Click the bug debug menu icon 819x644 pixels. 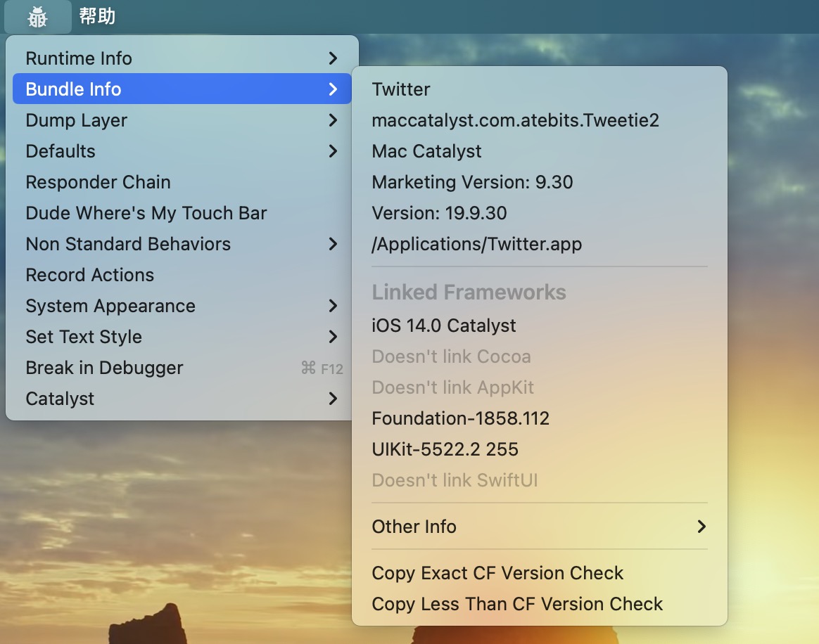click(x=38, y=16)
